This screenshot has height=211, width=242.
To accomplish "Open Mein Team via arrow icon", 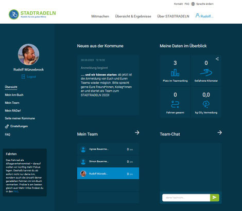I will [x=137, y=132].
